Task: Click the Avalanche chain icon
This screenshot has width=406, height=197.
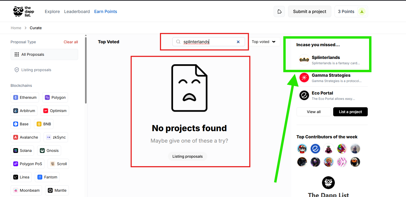Action: (x=16, y=137)
